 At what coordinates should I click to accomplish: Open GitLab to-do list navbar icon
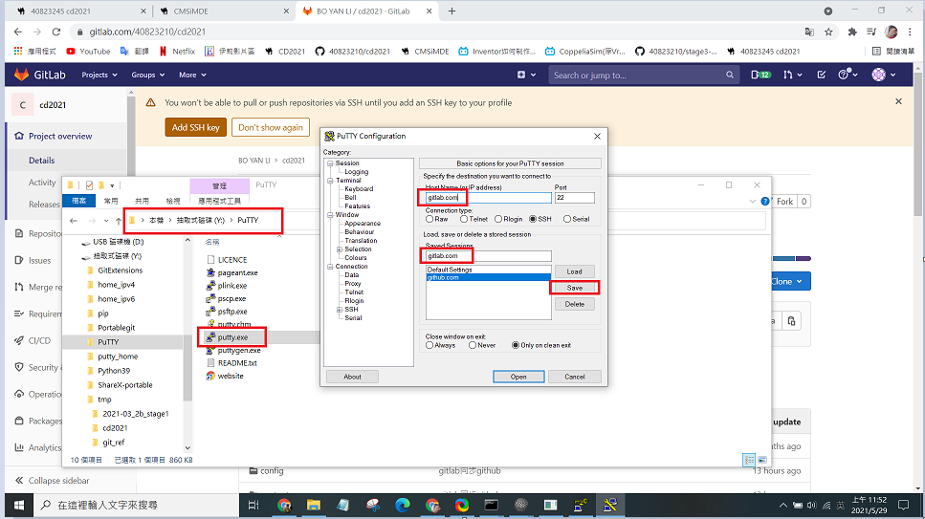click(821, 75)
